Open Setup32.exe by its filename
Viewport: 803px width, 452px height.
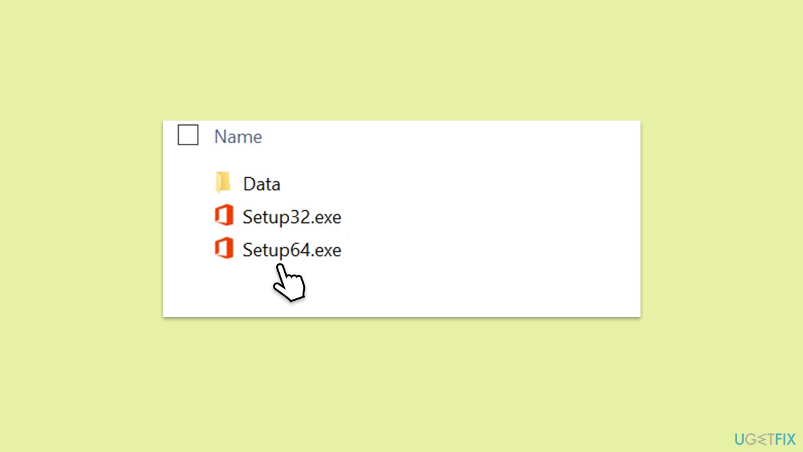292,216
